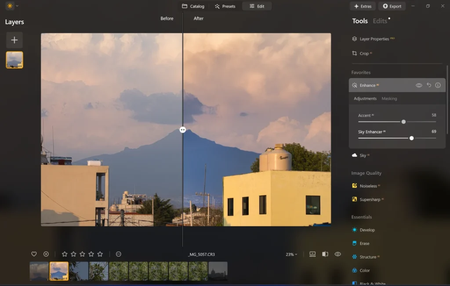The height and width of the screenshot is (286, 450).
Task: Switch to the Masking tab
Action: (x=389, y=98)
